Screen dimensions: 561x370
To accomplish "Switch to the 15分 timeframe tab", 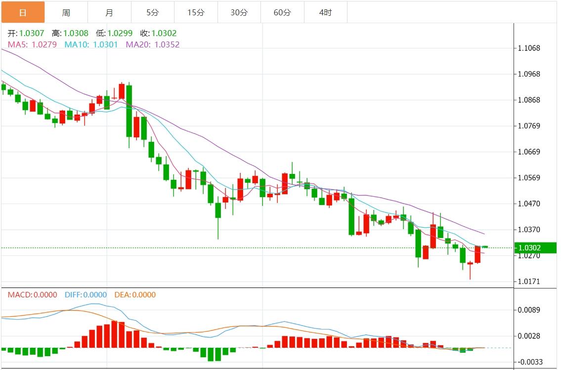I will tap(196, 12).
